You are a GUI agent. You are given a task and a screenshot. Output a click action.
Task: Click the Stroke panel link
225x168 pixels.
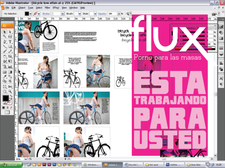pos(46,14)
